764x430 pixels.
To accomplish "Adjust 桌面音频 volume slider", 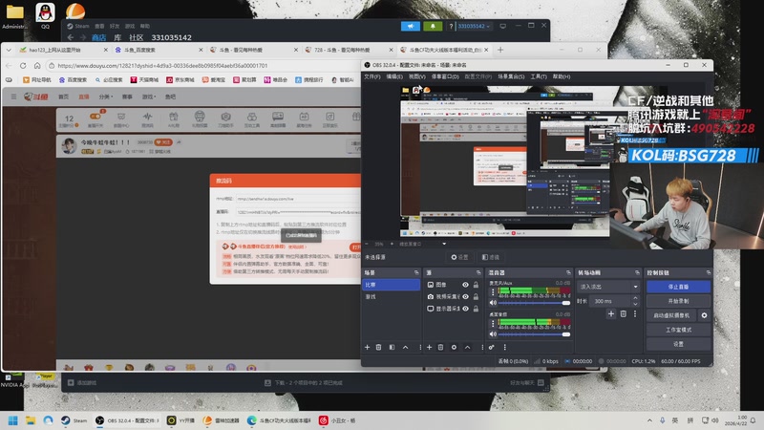I will (x=534, y=333).
